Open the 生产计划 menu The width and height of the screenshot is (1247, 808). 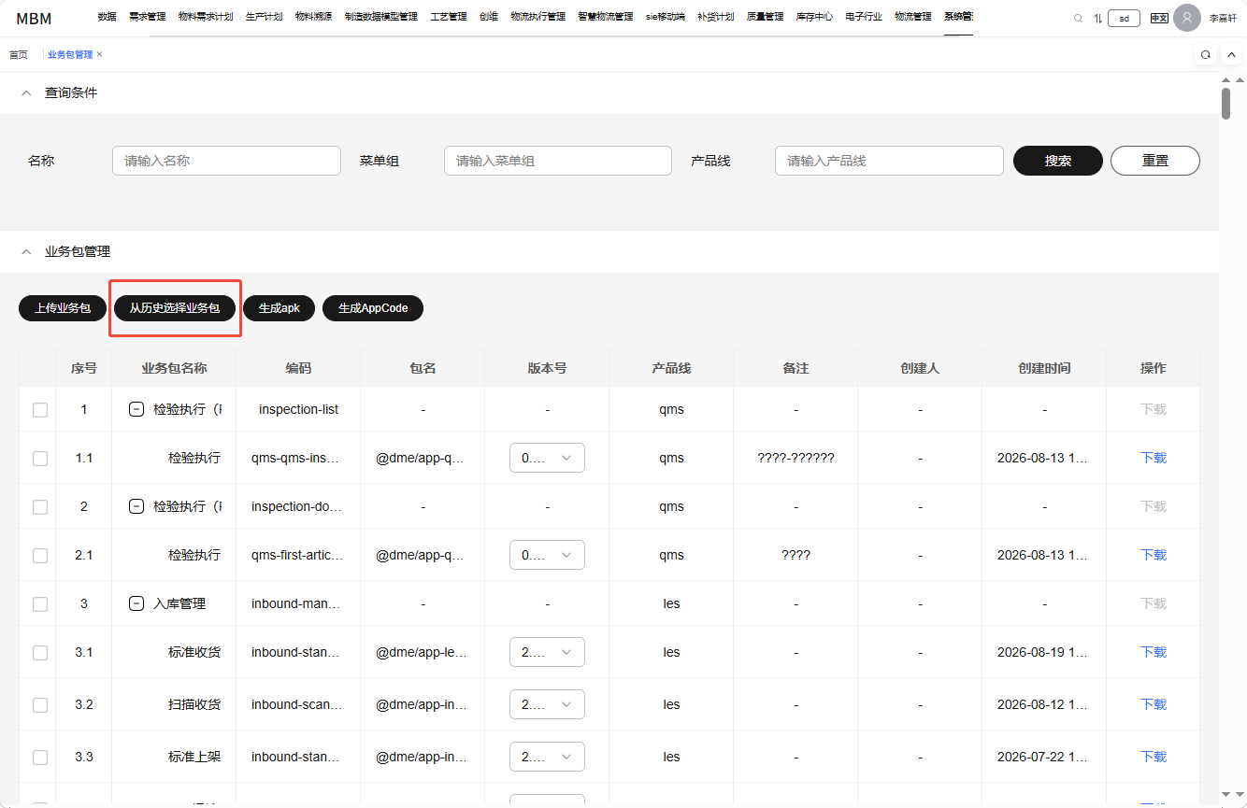coord(264,17)
